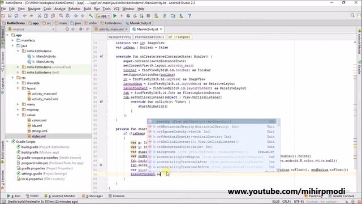362x204 pixels.
Task: Click the Debug app bug icon
Action: pyautogui.click(x=128, y=16)
